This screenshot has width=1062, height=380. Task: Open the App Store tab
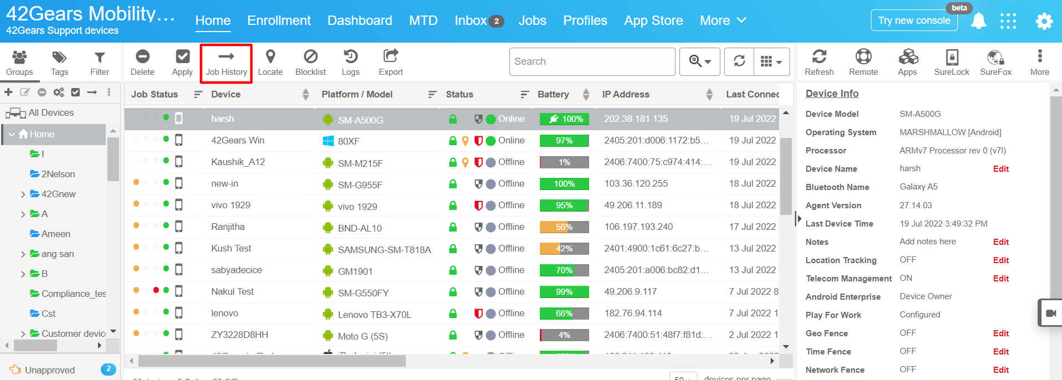pyautogui.click(x=653, y=20)
